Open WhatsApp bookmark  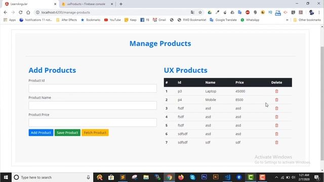pyautogui.click(x=250, y=20)
